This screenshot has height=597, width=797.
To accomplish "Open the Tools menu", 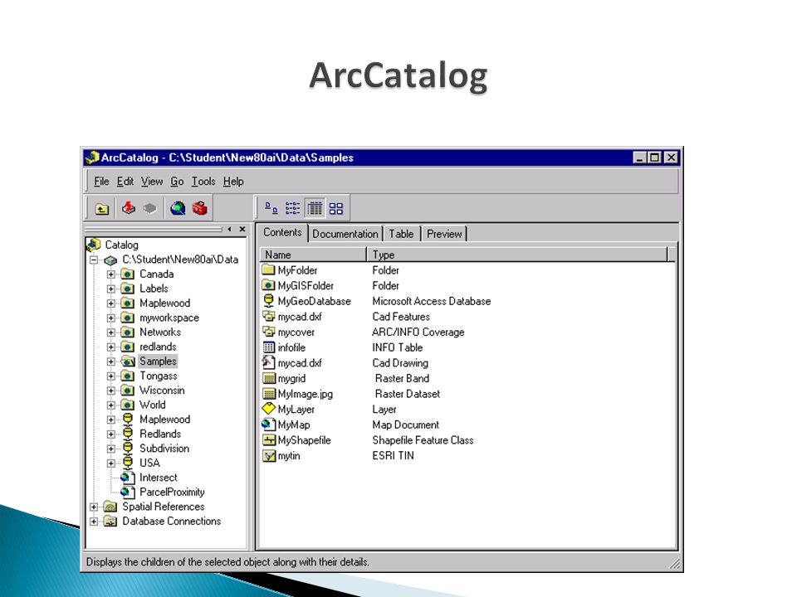I will click(x=203, y=182).
